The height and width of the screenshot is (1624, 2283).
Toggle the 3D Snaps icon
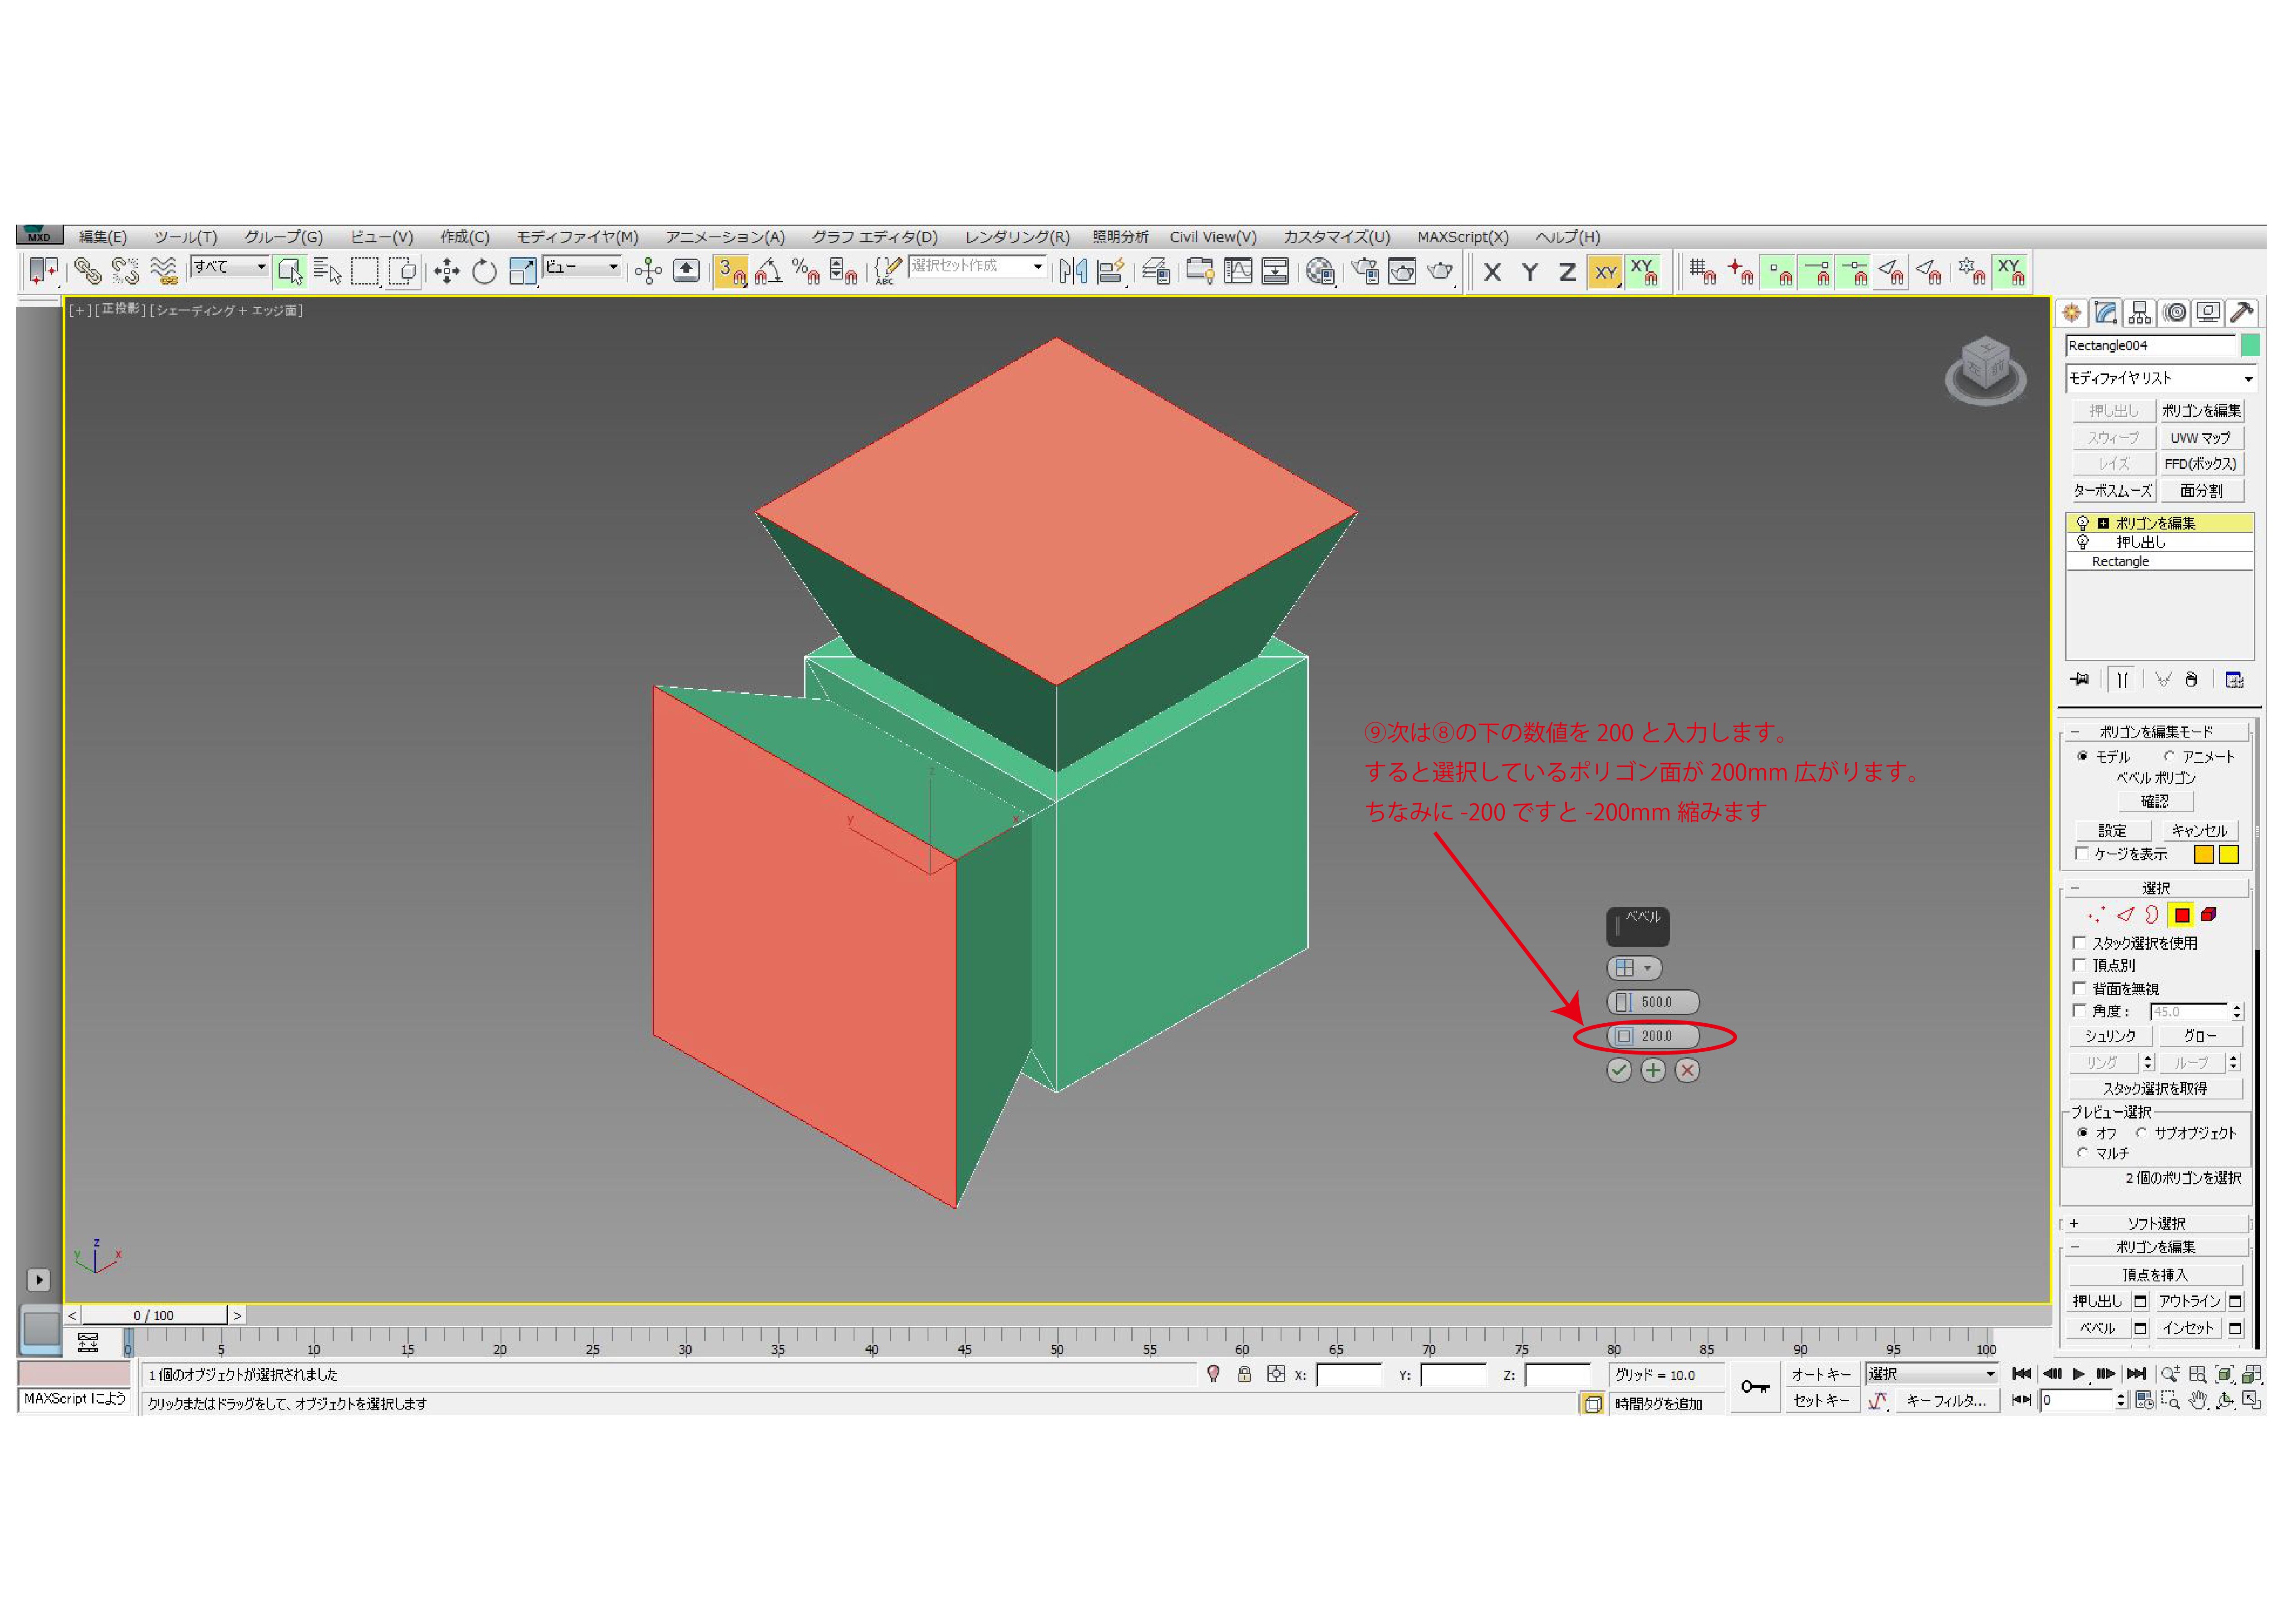point(730,272)
